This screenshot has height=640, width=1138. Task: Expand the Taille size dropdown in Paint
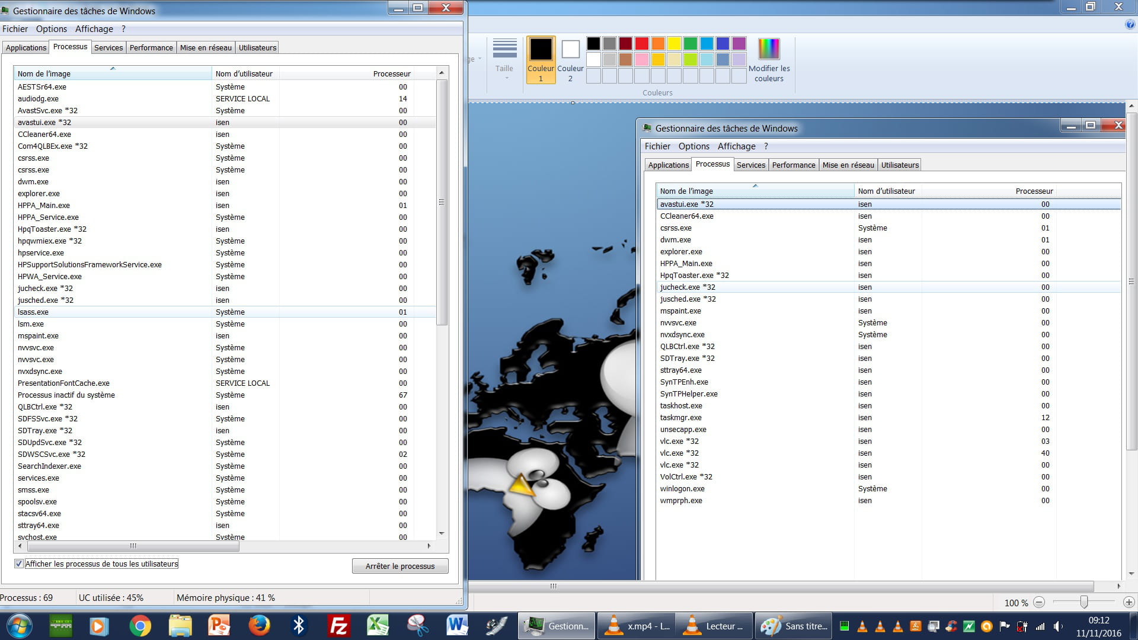(x=504, y=60)
